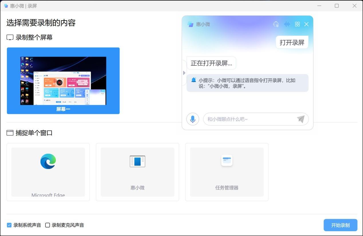Click the voice waveform icon in assistant header

point(287,24)
